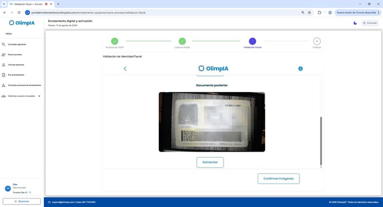Click the OlimpIA logo in the sidebar

(22, 23)
